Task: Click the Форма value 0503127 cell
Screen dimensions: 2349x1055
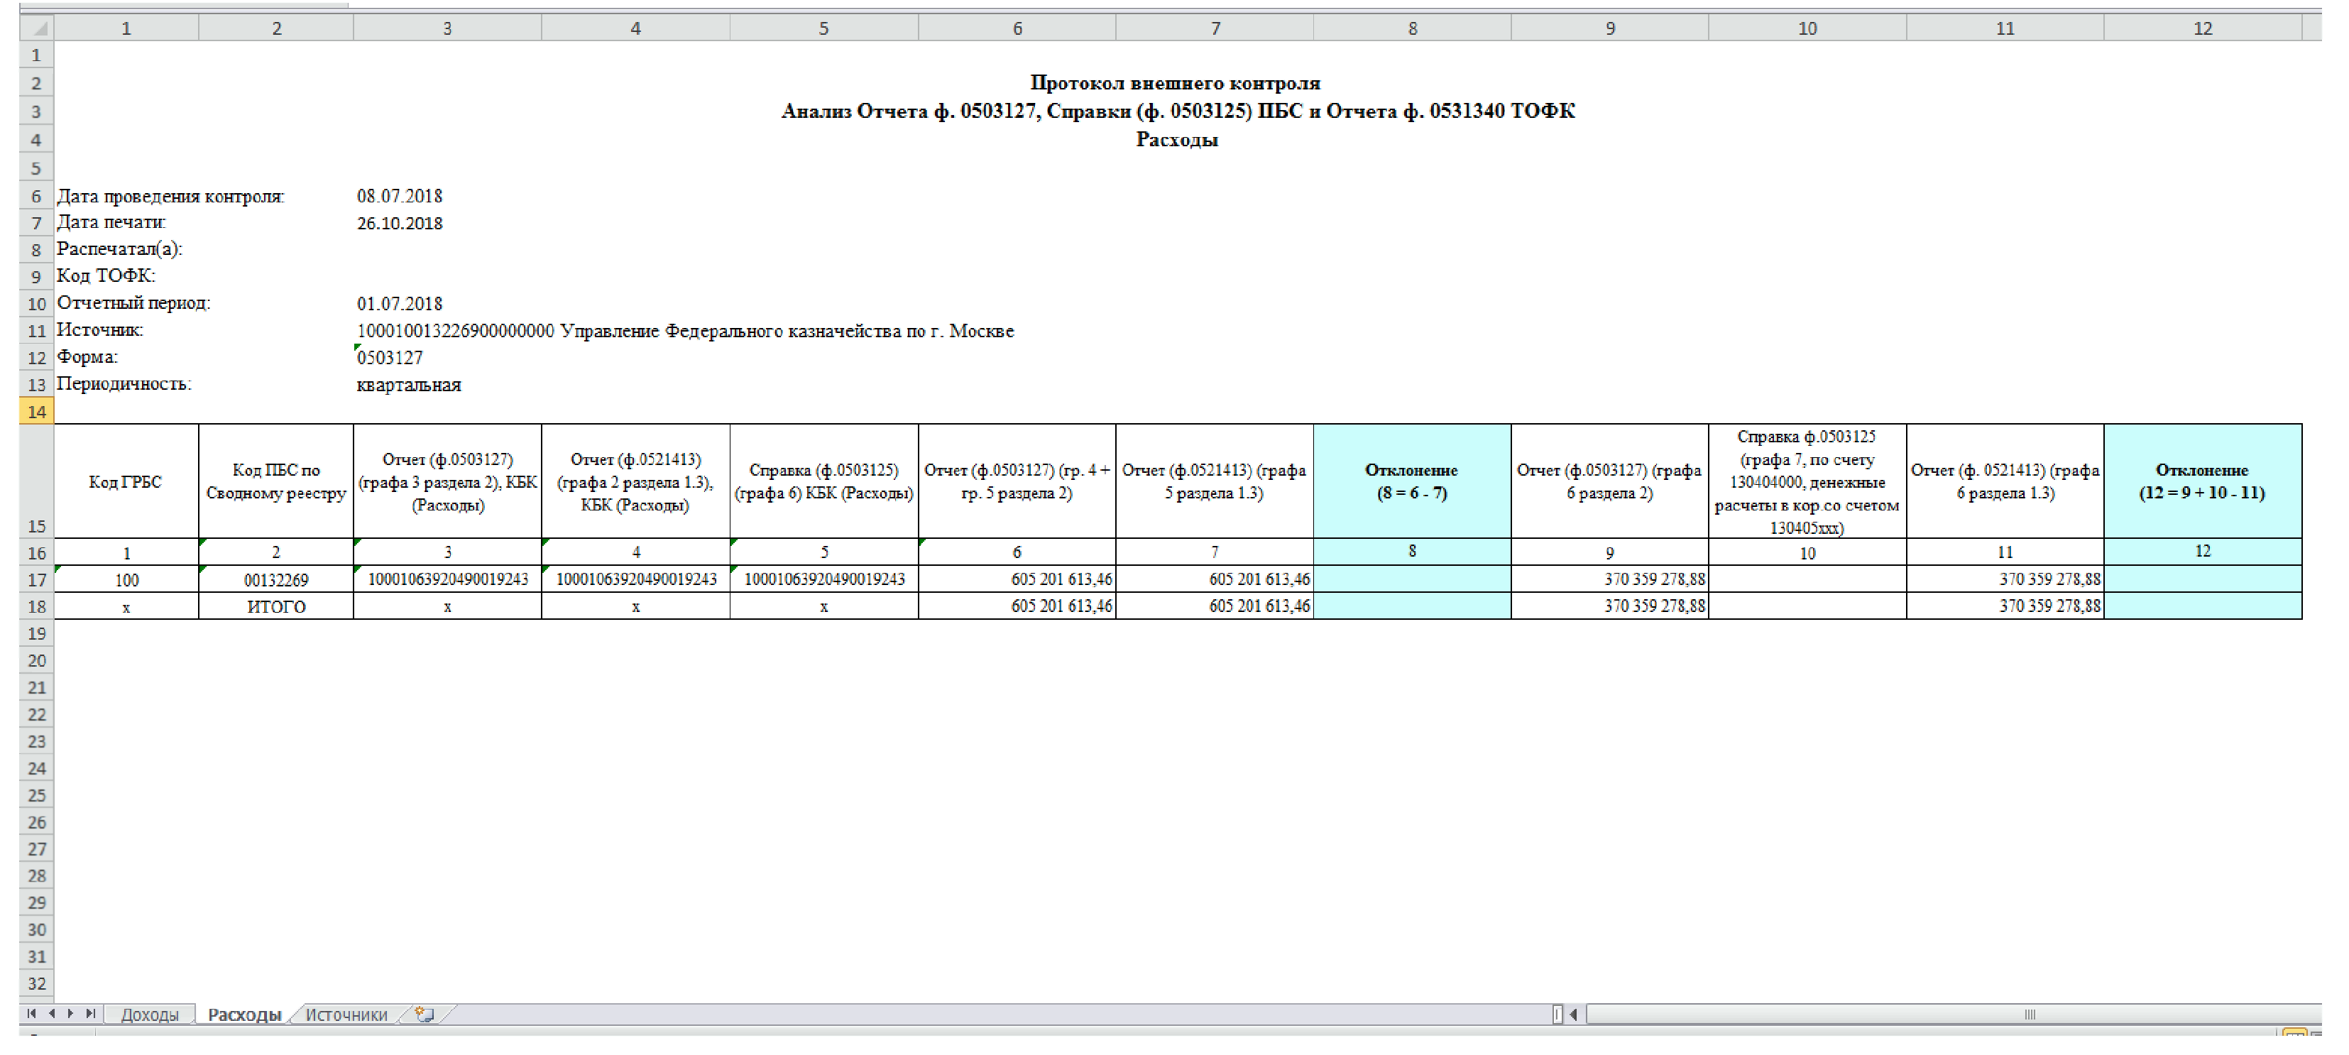Action: point(390,357)
